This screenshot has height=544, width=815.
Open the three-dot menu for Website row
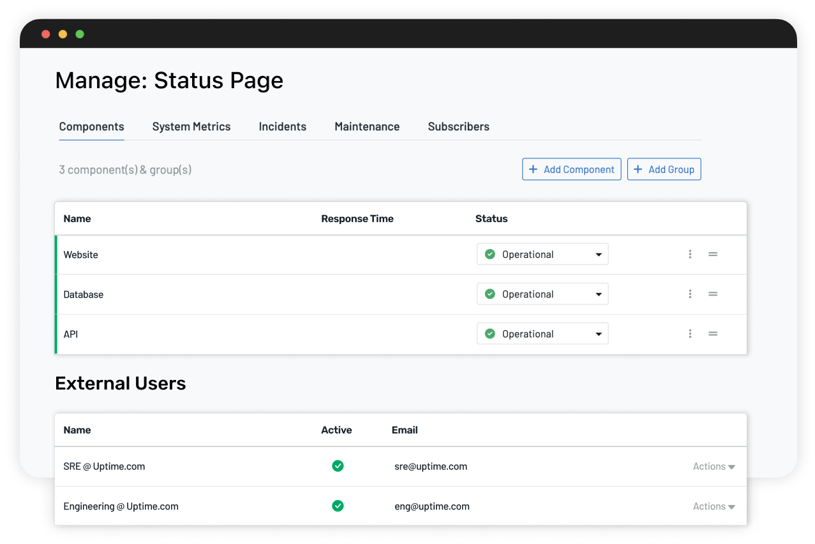click(x=690, y=254)
